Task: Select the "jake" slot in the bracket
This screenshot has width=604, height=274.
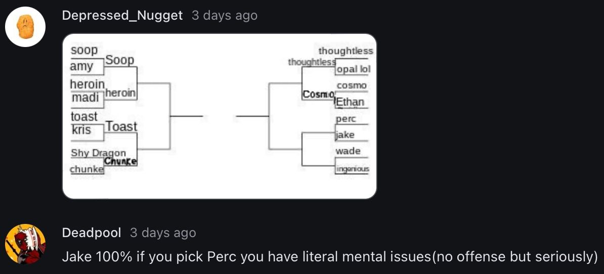Action: pyautogui.click(x=346, y=135)
